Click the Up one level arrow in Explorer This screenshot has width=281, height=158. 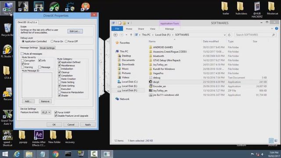coord(131,35)
